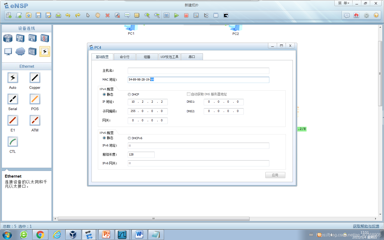Switch to the 串口 tab
The height and width of the screenshot is (240, 384).
[192, 57]
